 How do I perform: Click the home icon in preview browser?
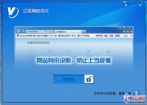[x=124, y=32]
